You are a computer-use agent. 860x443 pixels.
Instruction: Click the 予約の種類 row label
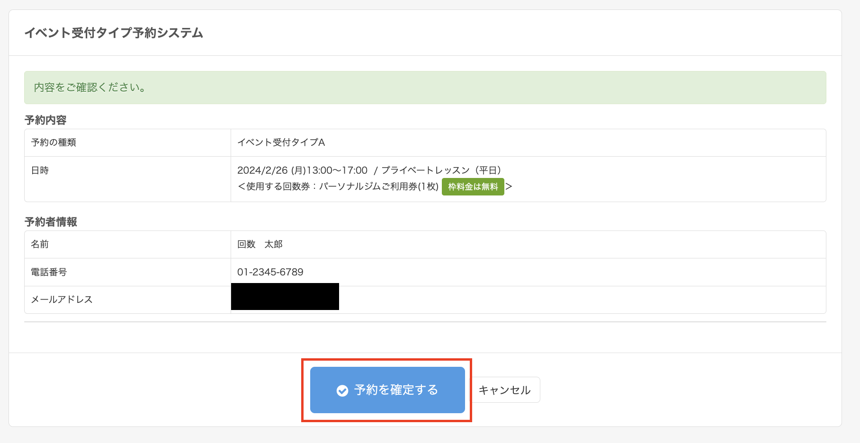pos(54,142)
